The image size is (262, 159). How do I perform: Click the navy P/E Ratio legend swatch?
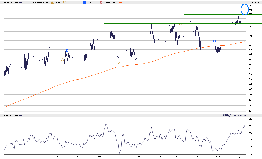pyautogui.click(x=20, y=116)
